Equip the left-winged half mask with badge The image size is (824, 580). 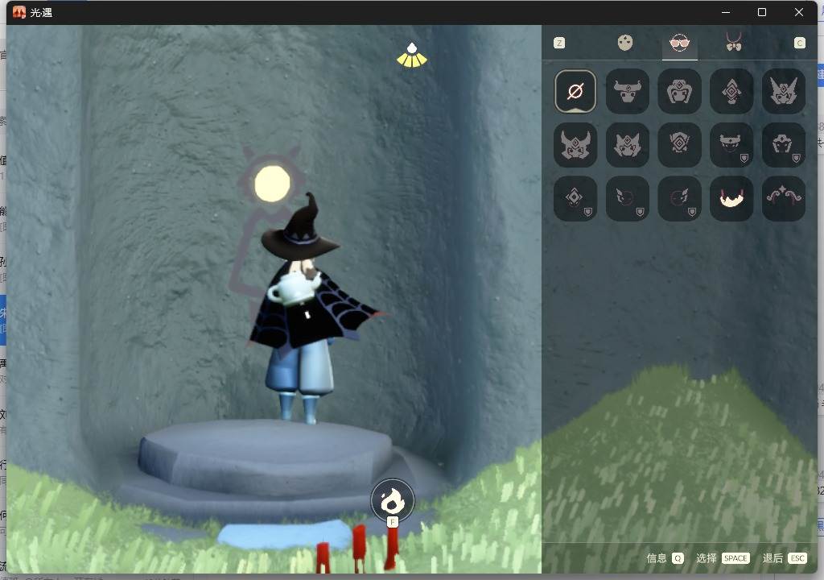[627, 198]
